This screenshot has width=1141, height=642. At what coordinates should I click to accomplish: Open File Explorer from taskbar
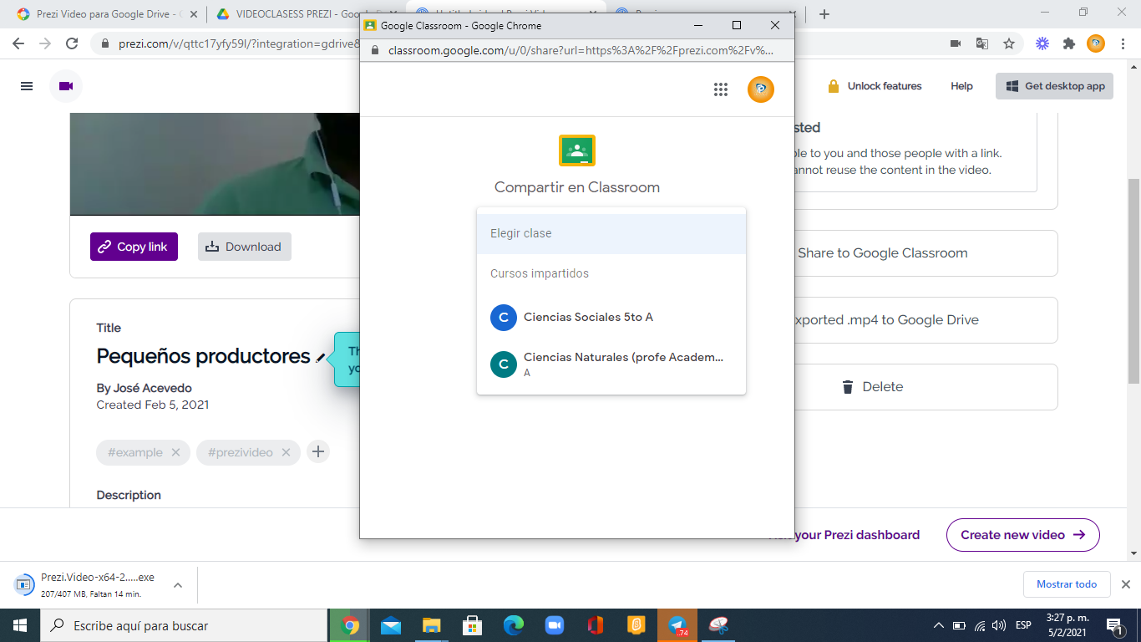(x=432, y=625)
